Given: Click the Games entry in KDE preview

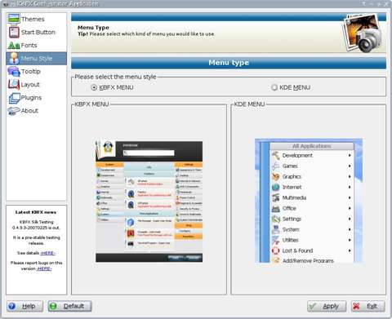Looking at the screenshot, I should 312,166.
